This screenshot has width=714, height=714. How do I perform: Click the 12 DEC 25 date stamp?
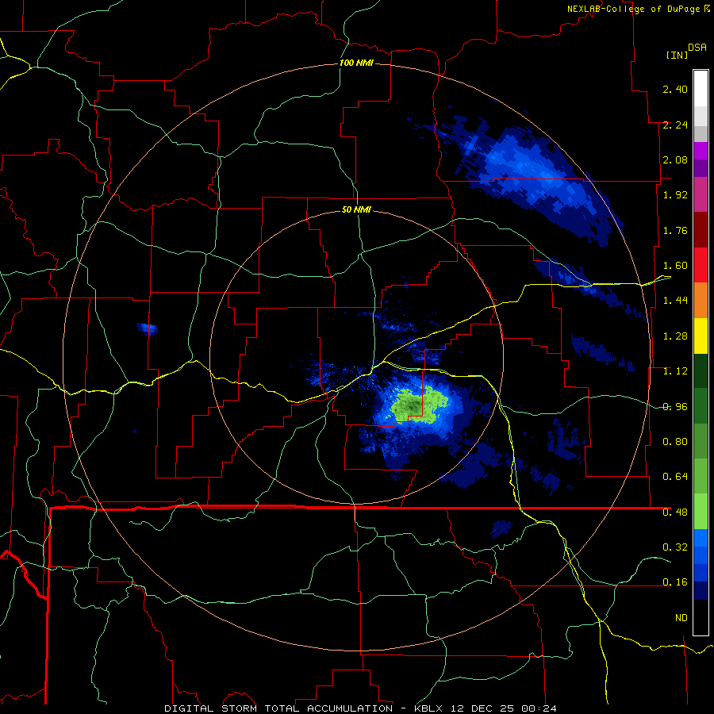tap(482, 708)
